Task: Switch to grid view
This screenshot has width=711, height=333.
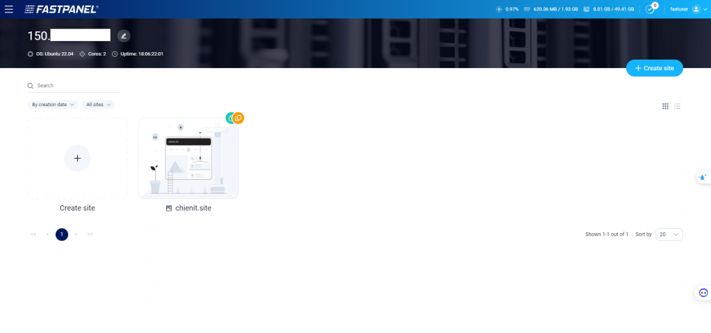Action: (665, 106)
